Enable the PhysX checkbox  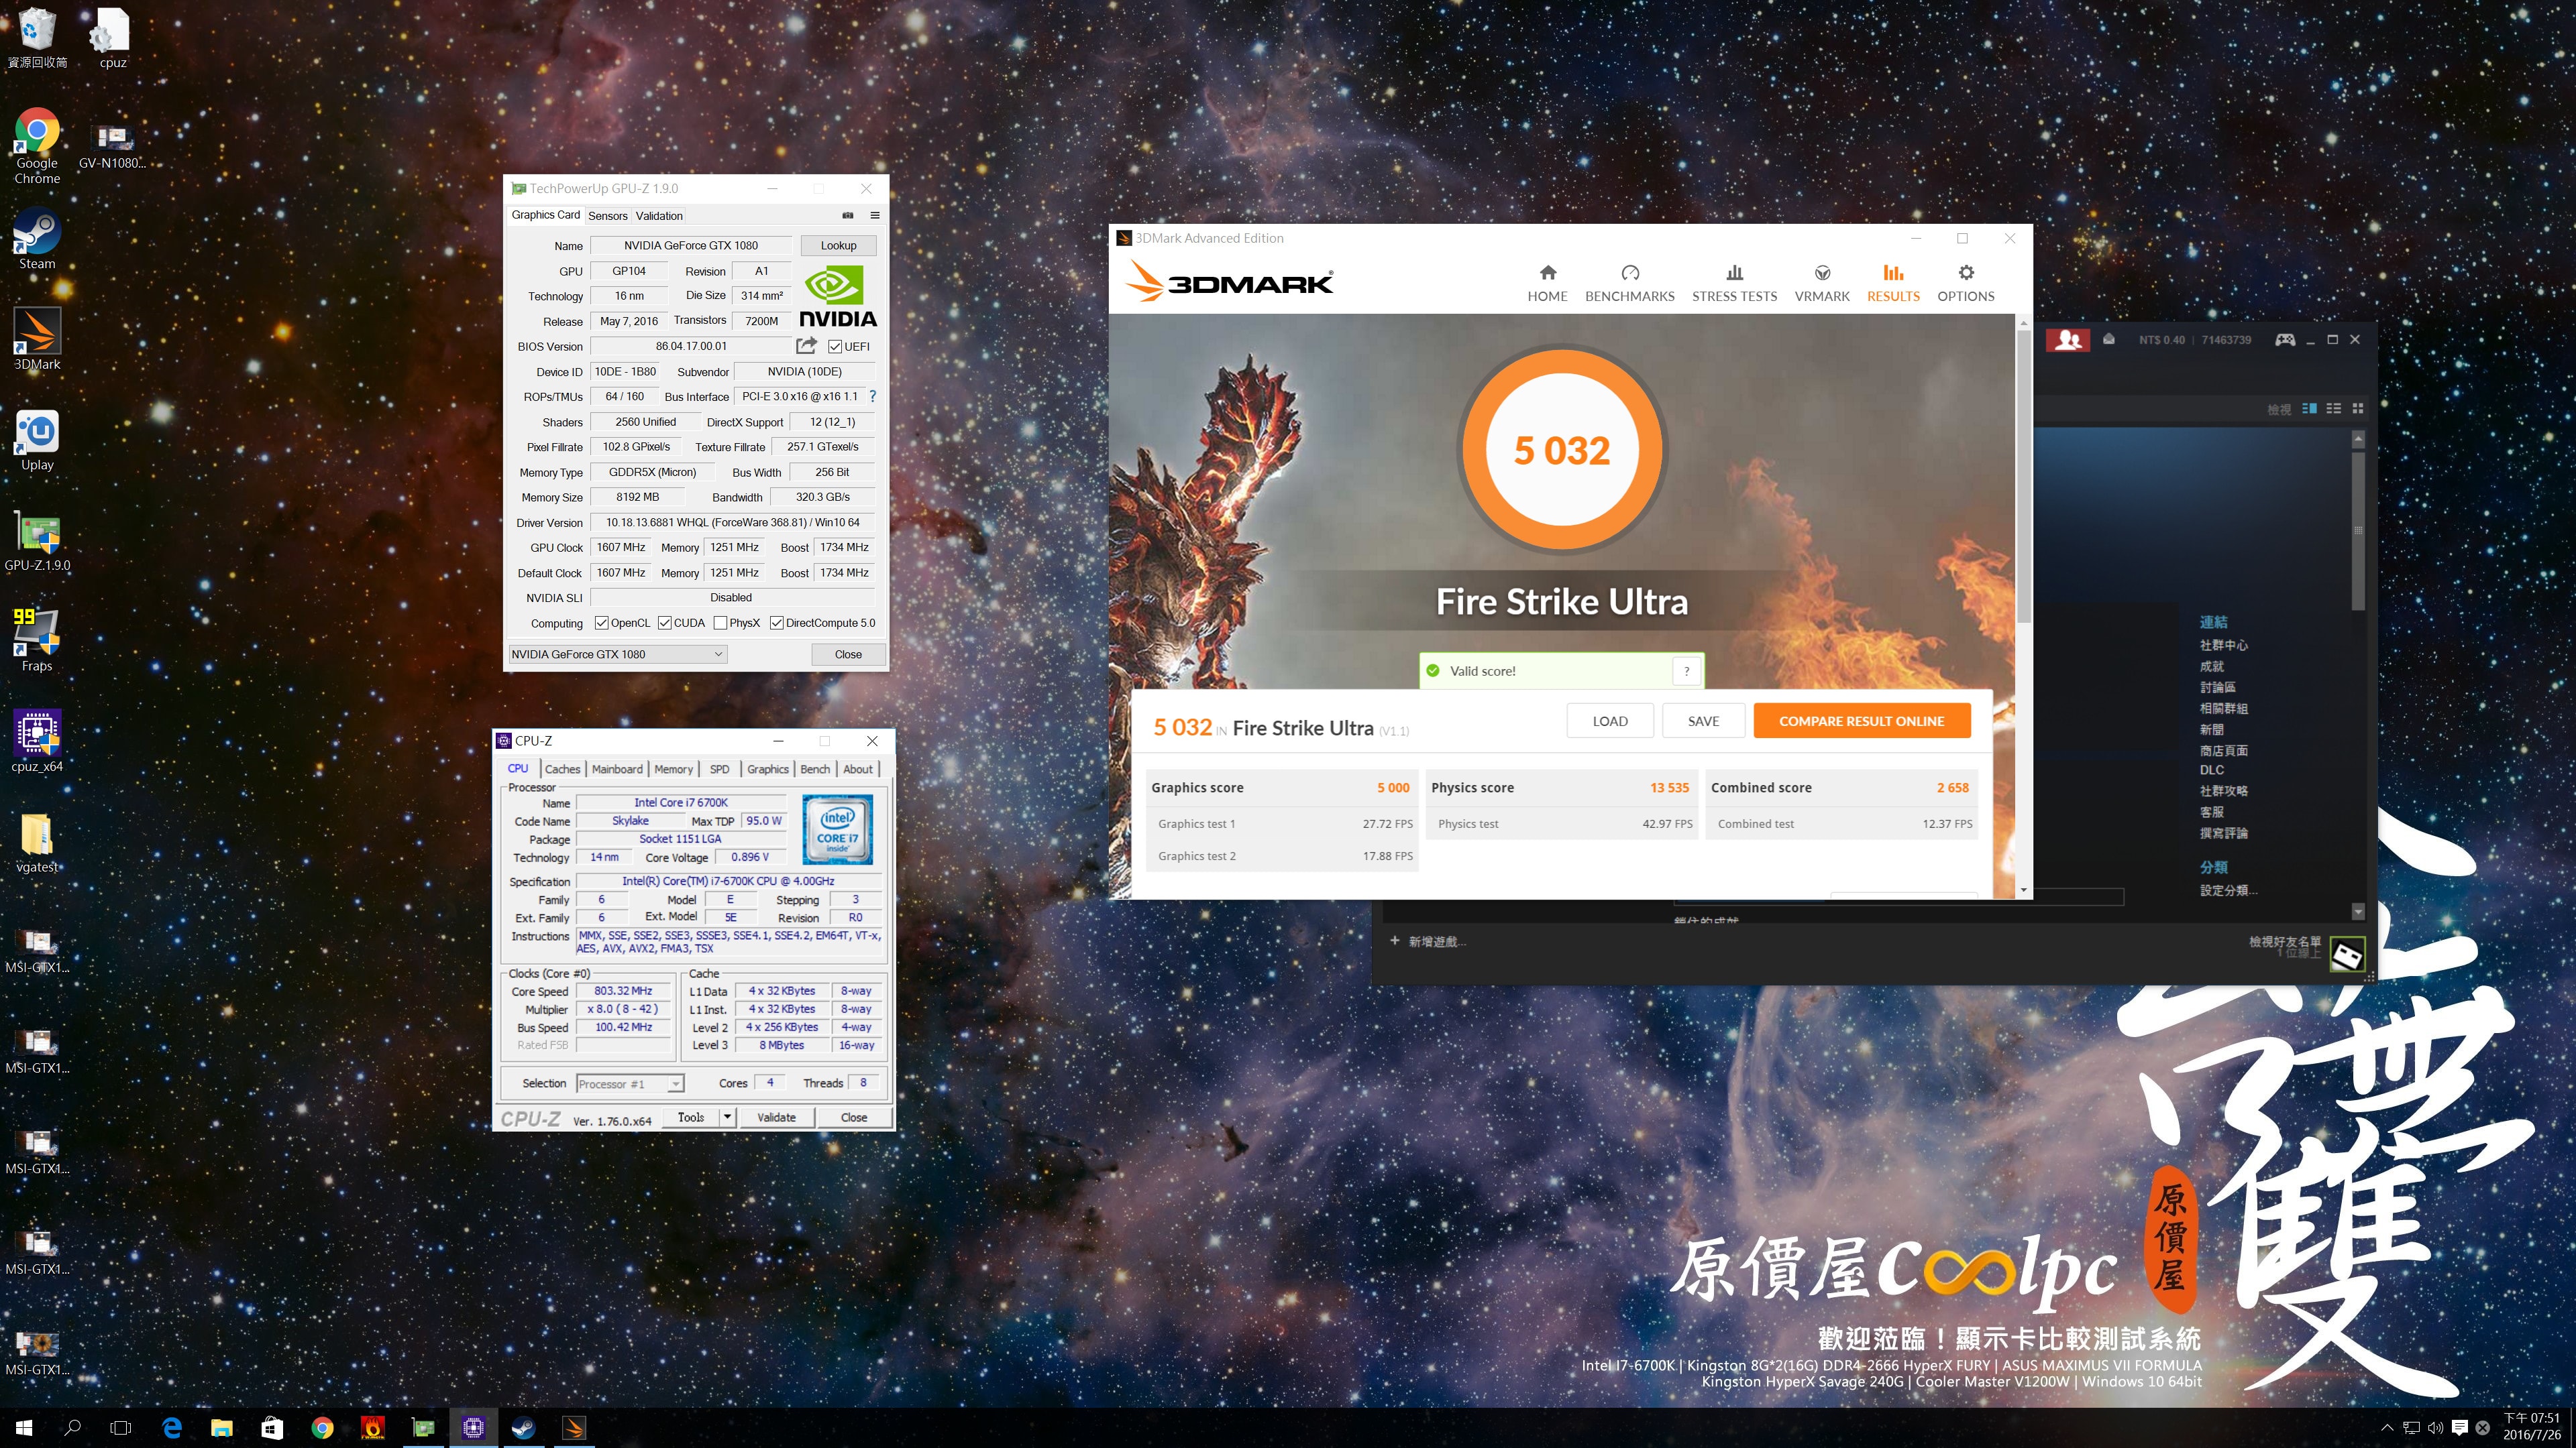click(x=720, y=623)
